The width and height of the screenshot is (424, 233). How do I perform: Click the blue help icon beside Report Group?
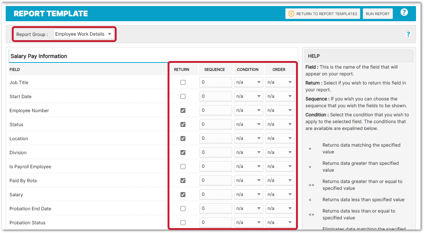pos(408,34)
